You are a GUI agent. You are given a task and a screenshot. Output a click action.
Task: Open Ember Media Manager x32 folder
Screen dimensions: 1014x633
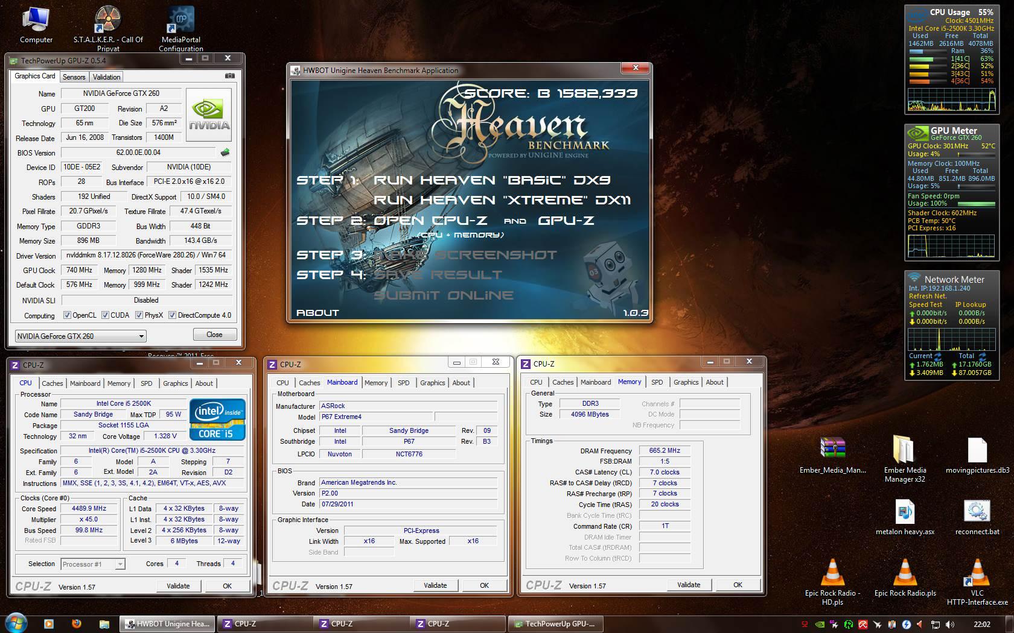(905, 459)
